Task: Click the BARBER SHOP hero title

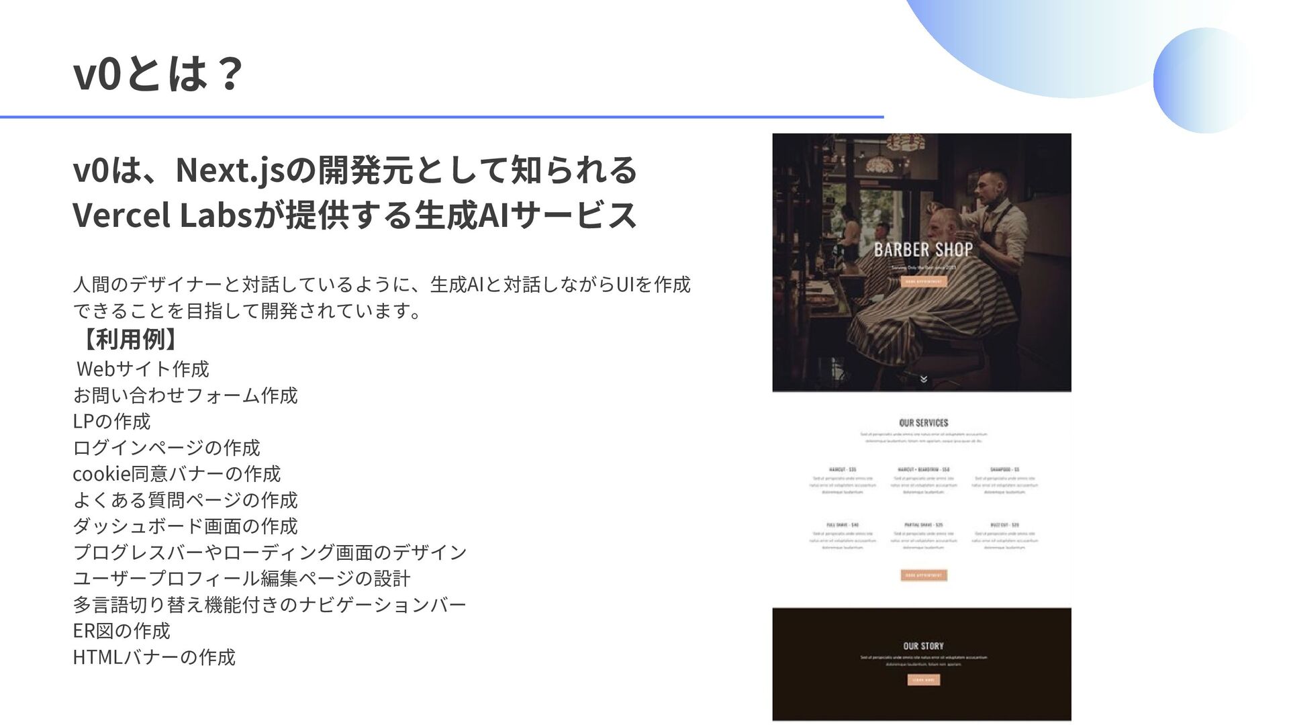Action: (x=923, y=250)
